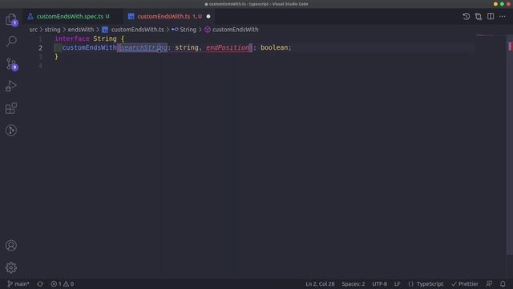Change indentation via Spaces: 2
Image resolution: width=513 pixels, height=289 pixels.
point(353,283)
